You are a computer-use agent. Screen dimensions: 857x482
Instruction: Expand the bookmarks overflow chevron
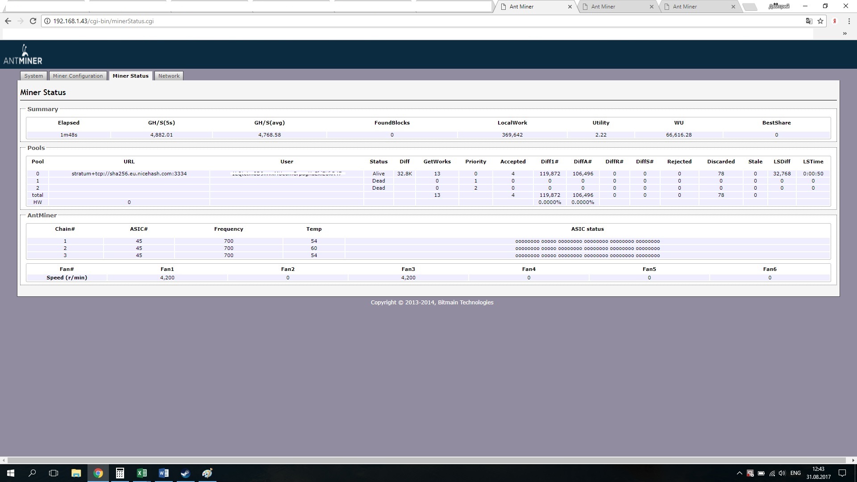[x=845, y=33]
